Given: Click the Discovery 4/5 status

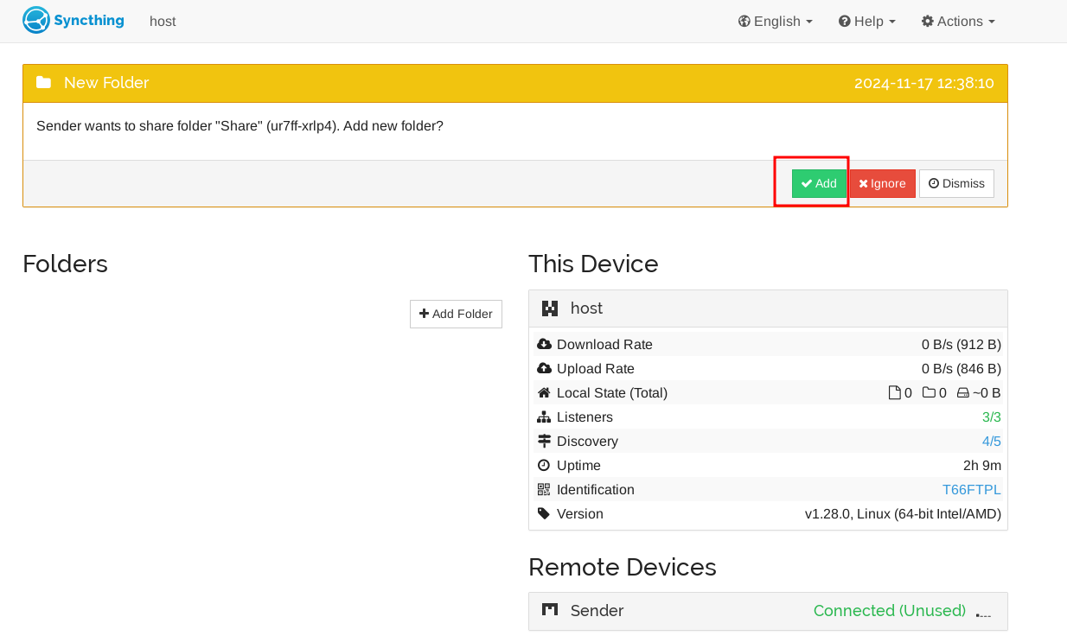Looking at the screenshot, I should (x=991, y=442).
